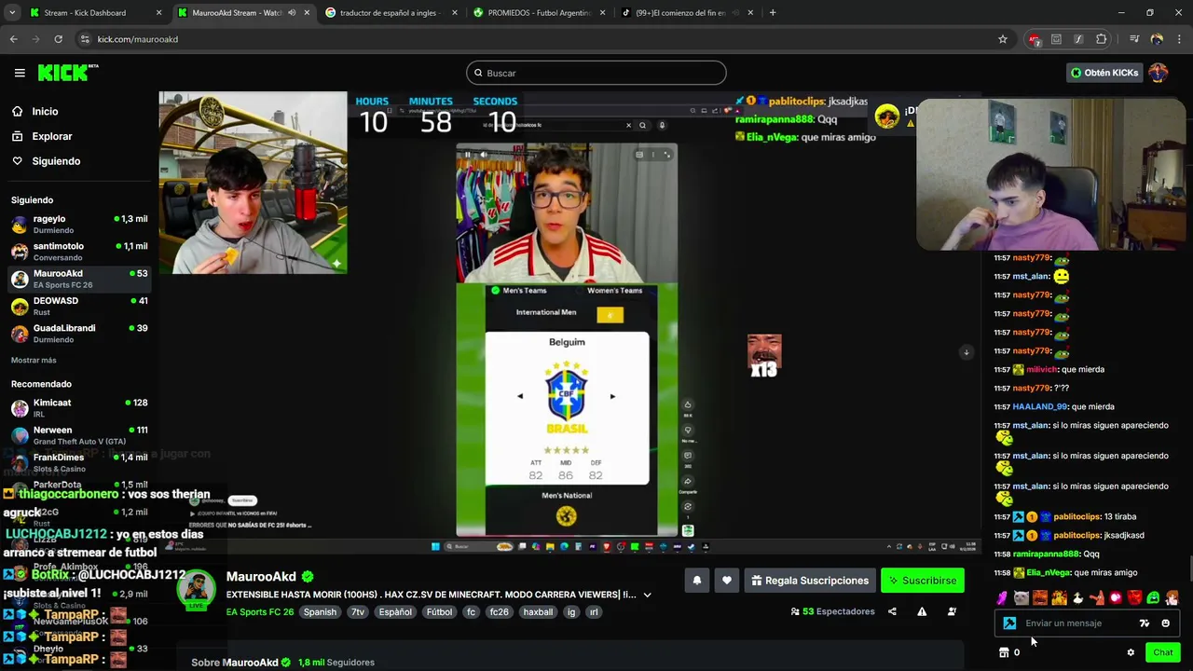Select the Fútbol tag
The height and width of the screenshot is (671, 1193).
click(439, 612)
